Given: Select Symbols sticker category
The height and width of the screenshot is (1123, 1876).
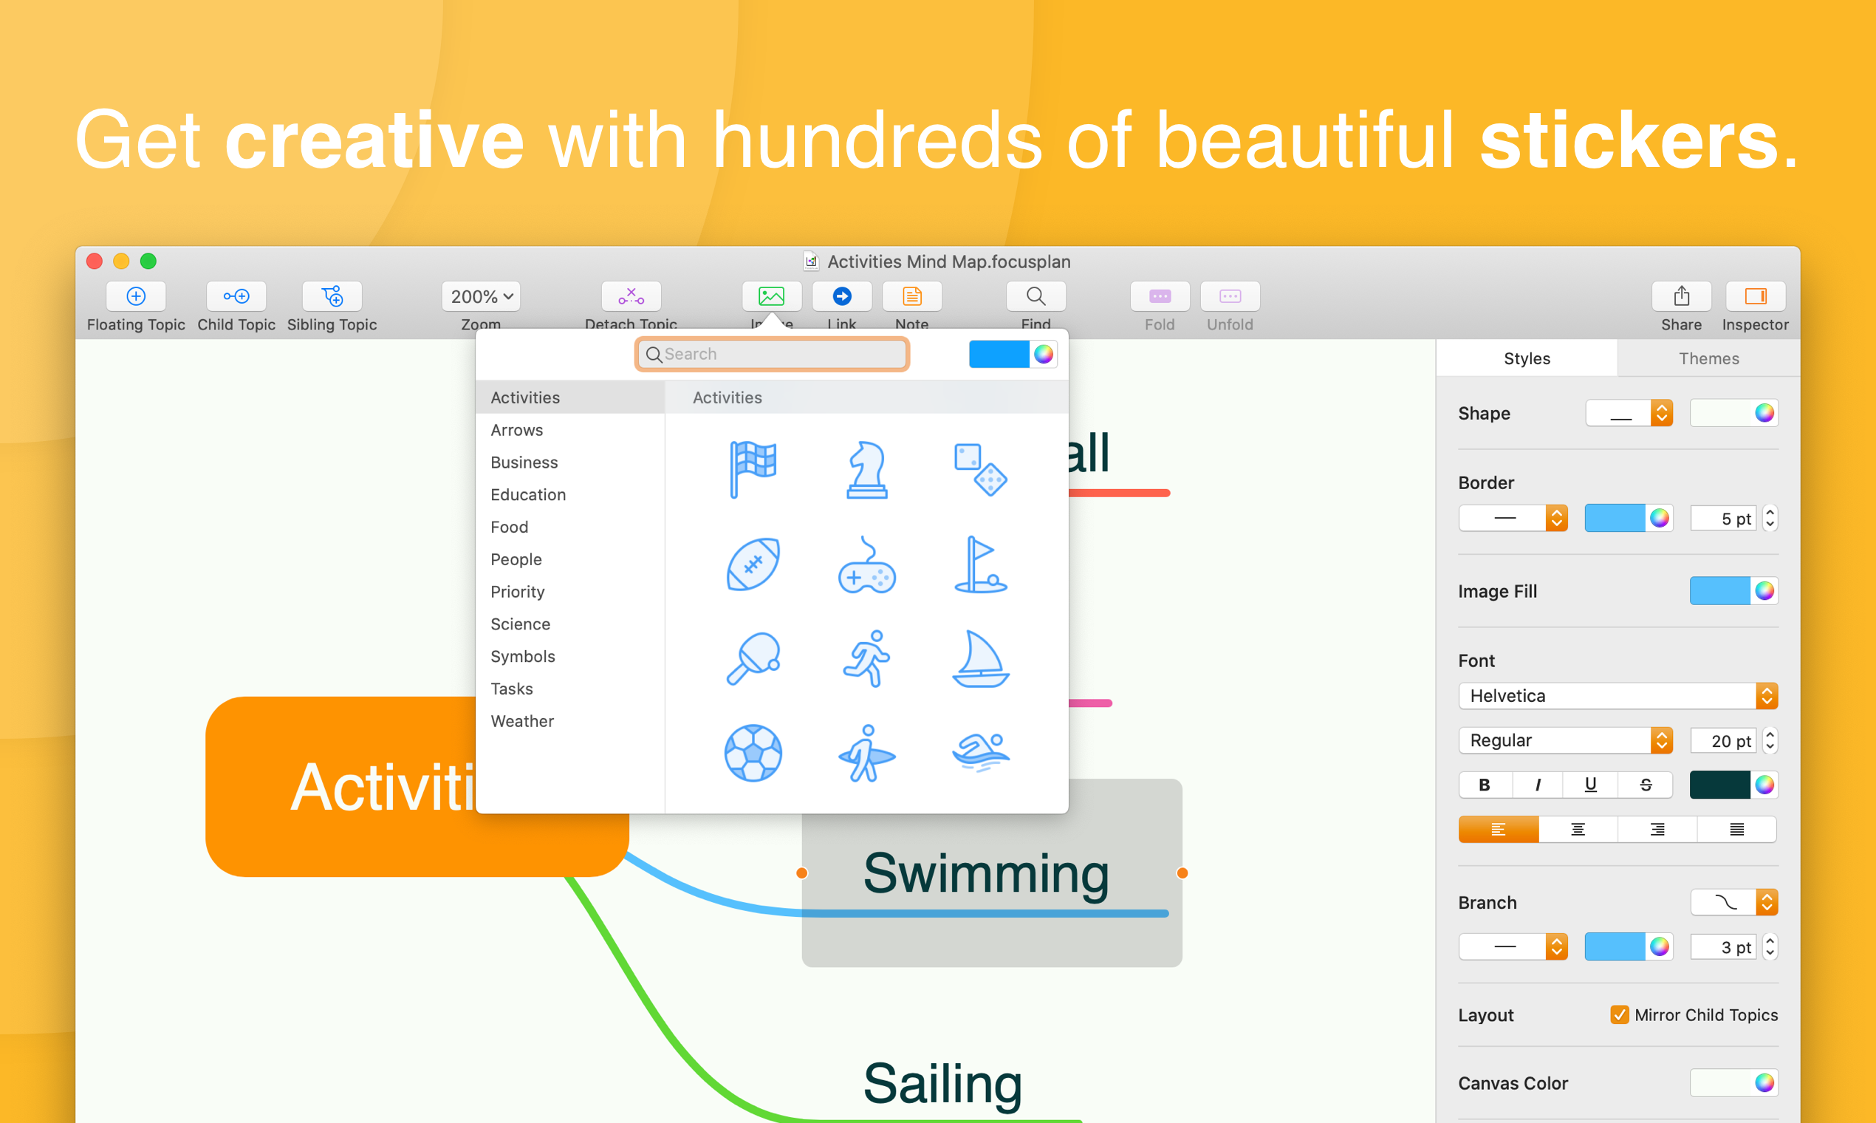Looking at the screenshot, I should point(570,656).
